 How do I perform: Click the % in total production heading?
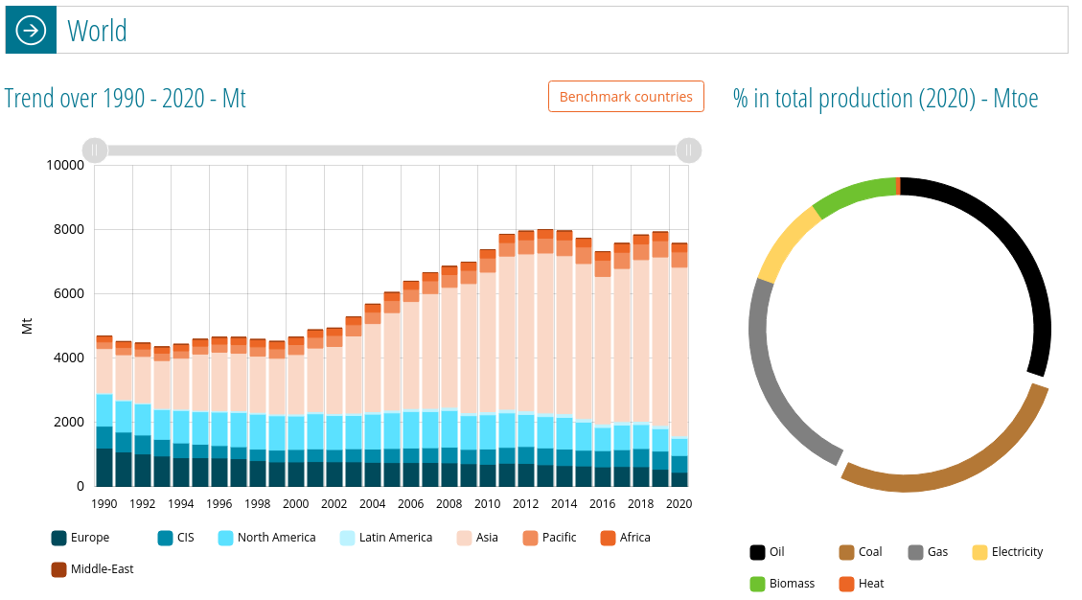point(886,98)
